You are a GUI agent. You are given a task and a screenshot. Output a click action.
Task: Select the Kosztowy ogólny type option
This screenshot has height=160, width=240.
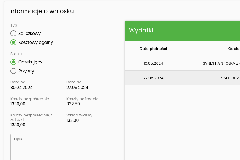tap(13, 42)
